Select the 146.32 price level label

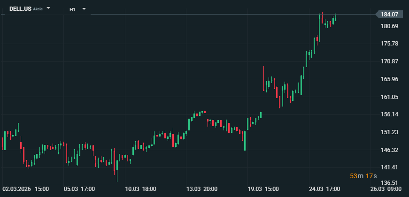(389, 150)
